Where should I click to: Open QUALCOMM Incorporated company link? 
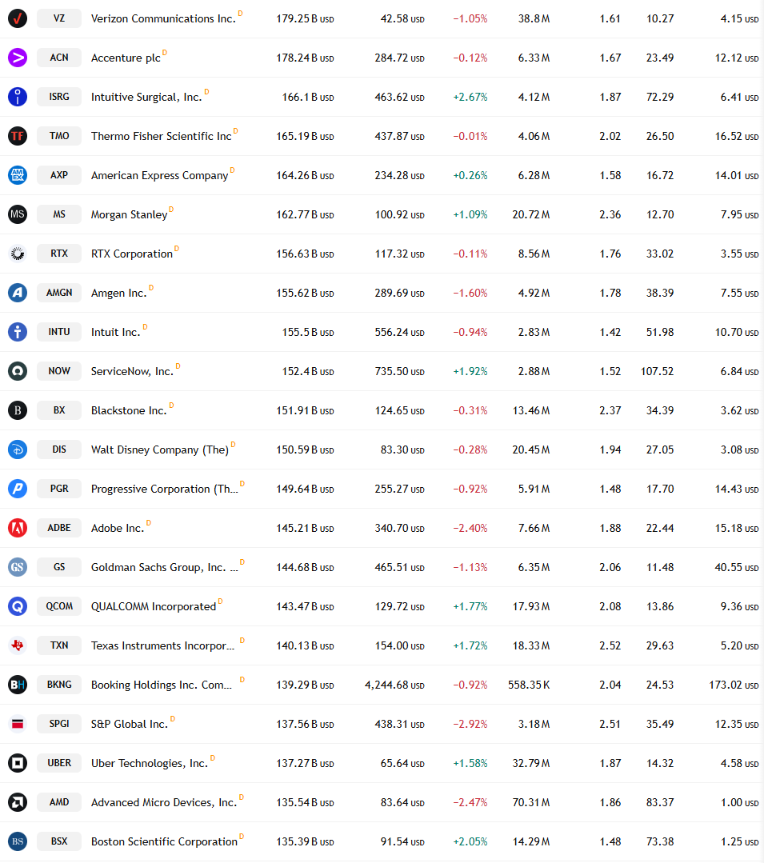coord(154,606)
